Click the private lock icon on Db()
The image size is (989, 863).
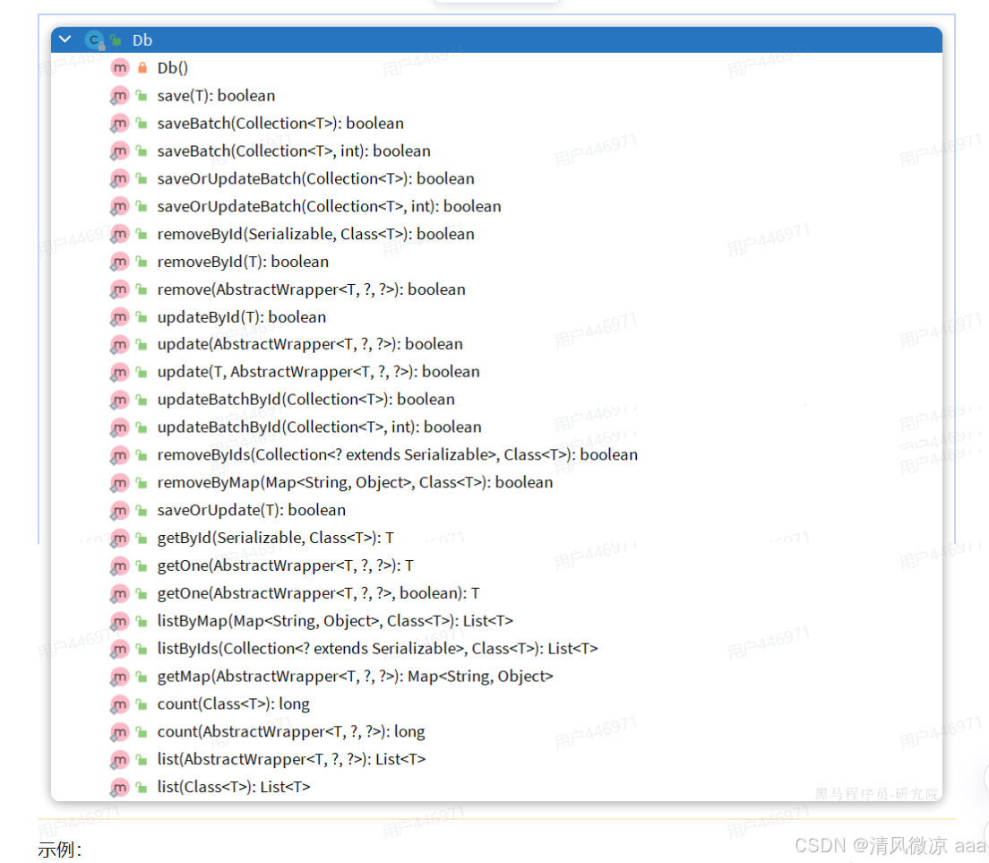[x=142, y=67]
